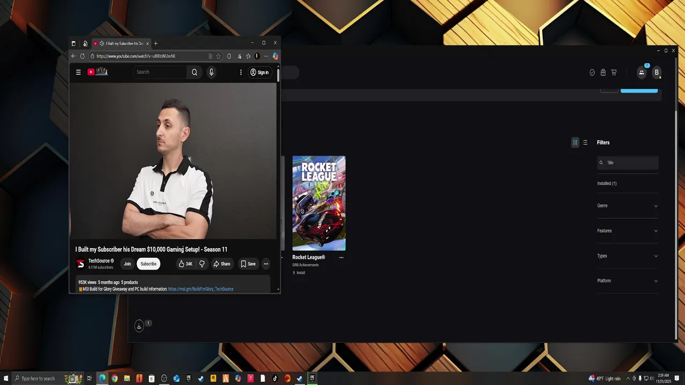Open Edge browser extensions icon

point(229,56)
